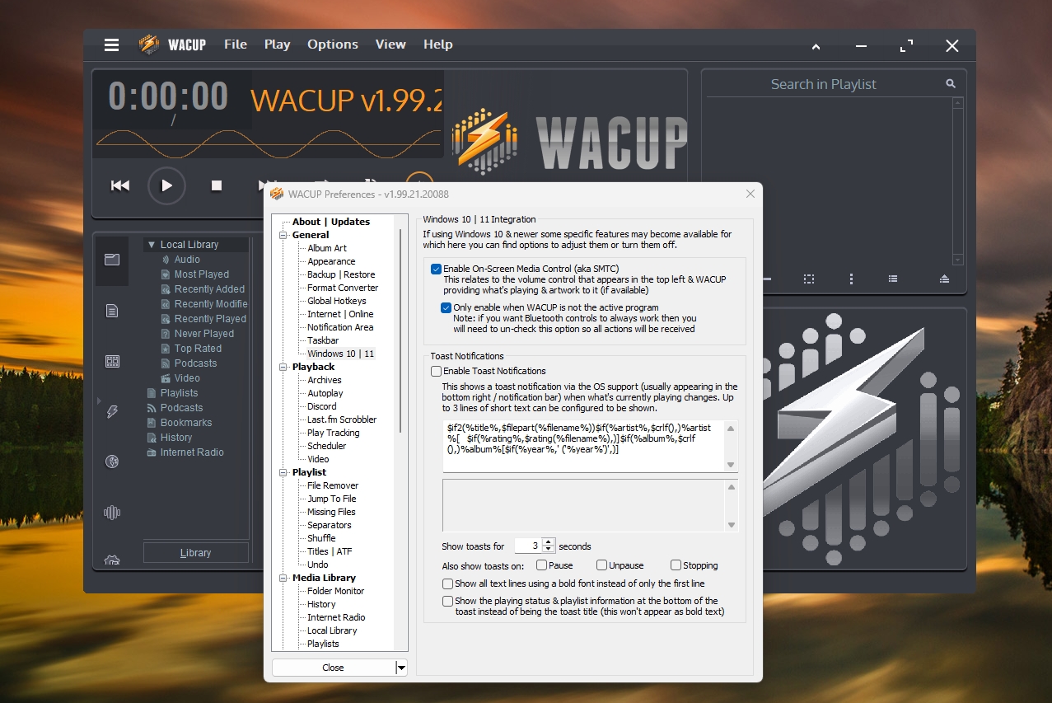
Task: Open Global Hotkeys preferences page
Action: click(337, 301)
